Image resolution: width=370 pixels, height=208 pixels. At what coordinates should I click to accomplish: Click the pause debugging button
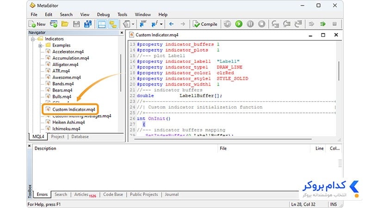(x=250, y=24)
